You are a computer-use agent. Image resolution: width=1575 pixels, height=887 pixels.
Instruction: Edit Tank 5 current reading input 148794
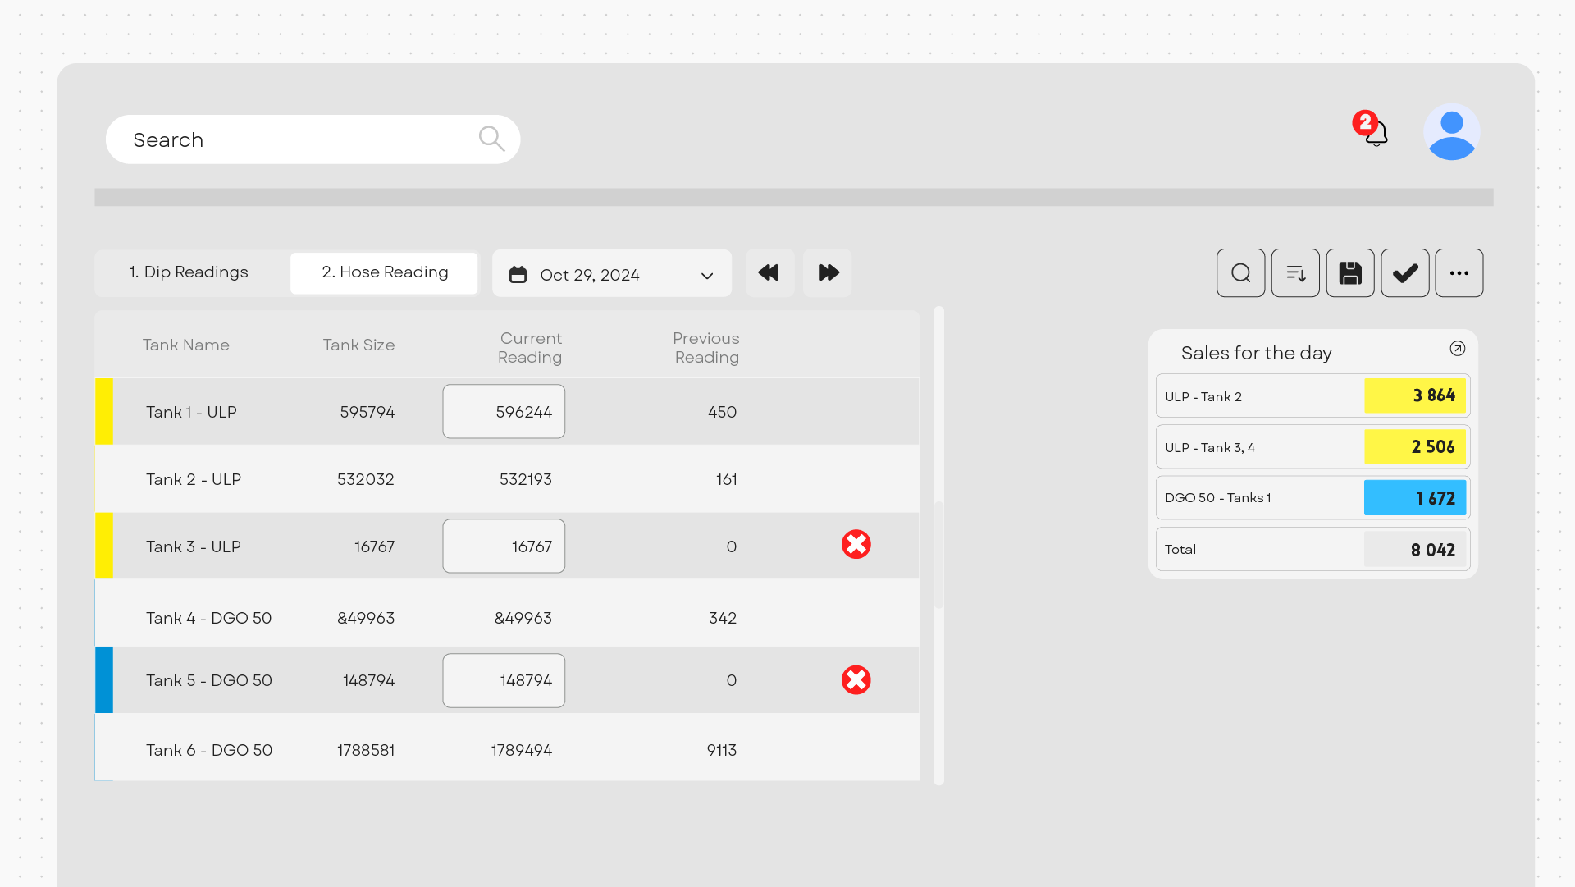pyautogui.click(x=504, y=680)
